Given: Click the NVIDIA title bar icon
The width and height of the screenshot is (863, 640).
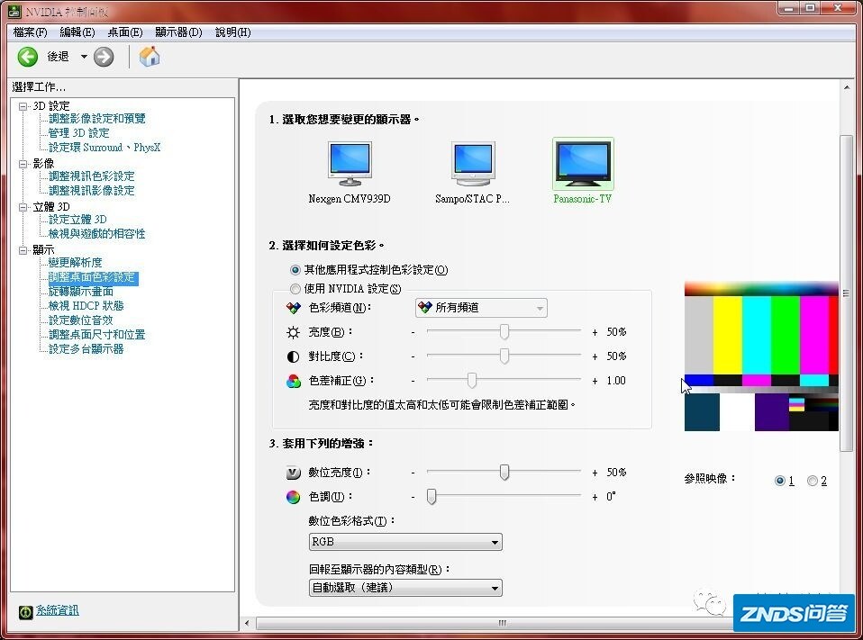Looking at the screenshot, I should pos(14,11).
